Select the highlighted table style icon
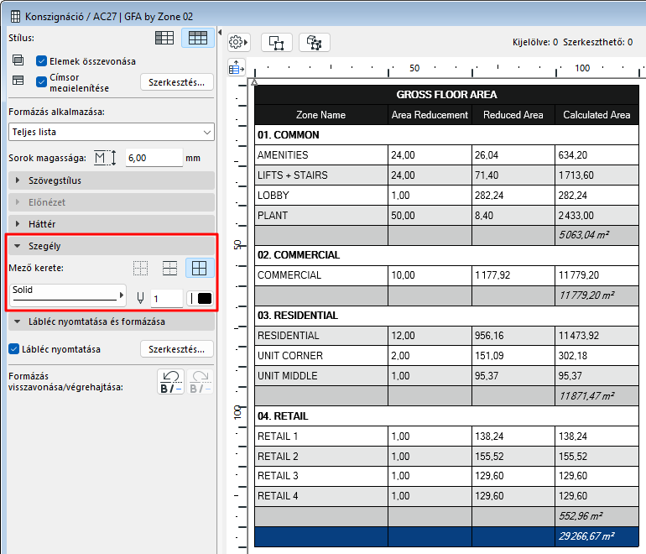The image size is (646, 554). tap(198, 38)
